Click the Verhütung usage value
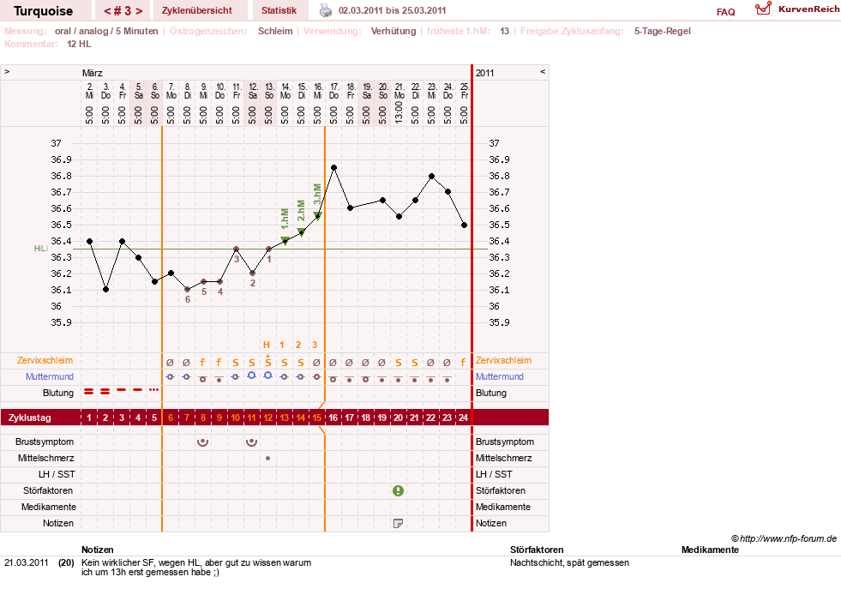 point(393,31)
